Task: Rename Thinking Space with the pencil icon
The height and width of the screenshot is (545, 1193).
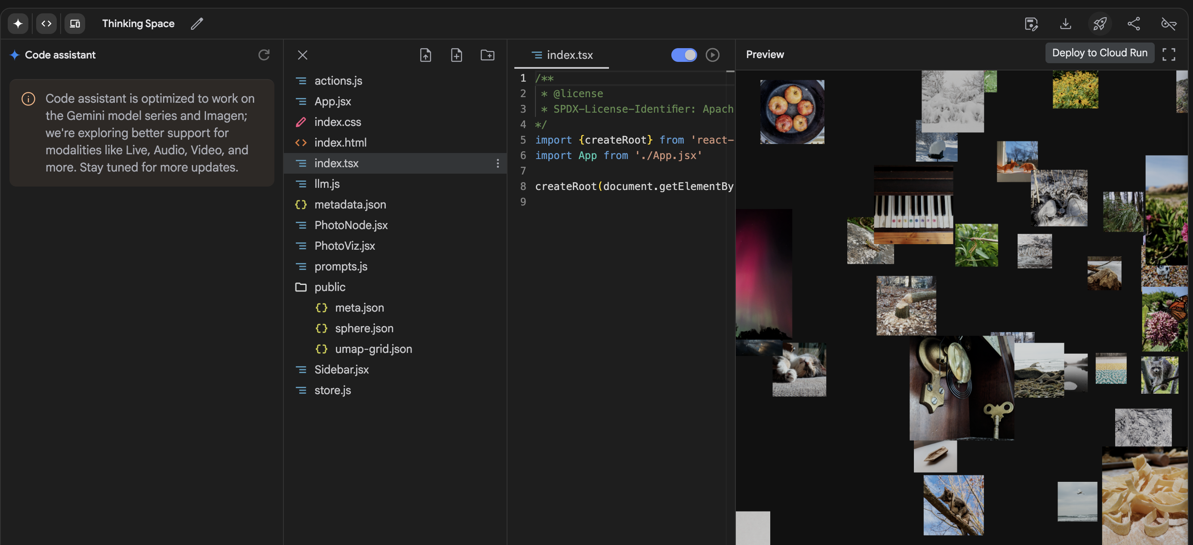Action: click(197, 23)
